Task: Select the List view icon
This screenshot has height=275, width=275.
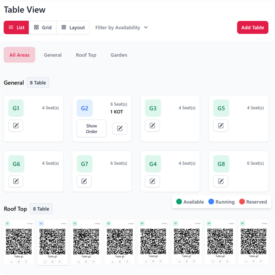Action: point(16,27)
